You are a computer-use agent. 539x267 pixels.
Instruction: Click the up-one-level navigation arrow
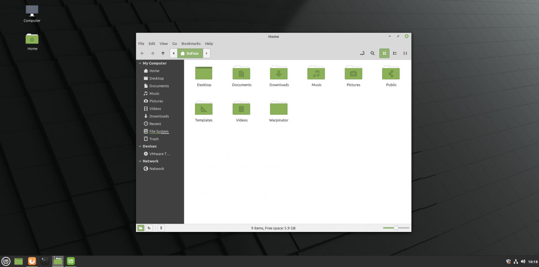(x=163, y=53)
